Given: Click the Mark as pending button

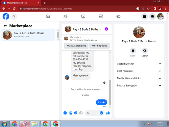Looking at the screenshot, I should coord(76,46).
